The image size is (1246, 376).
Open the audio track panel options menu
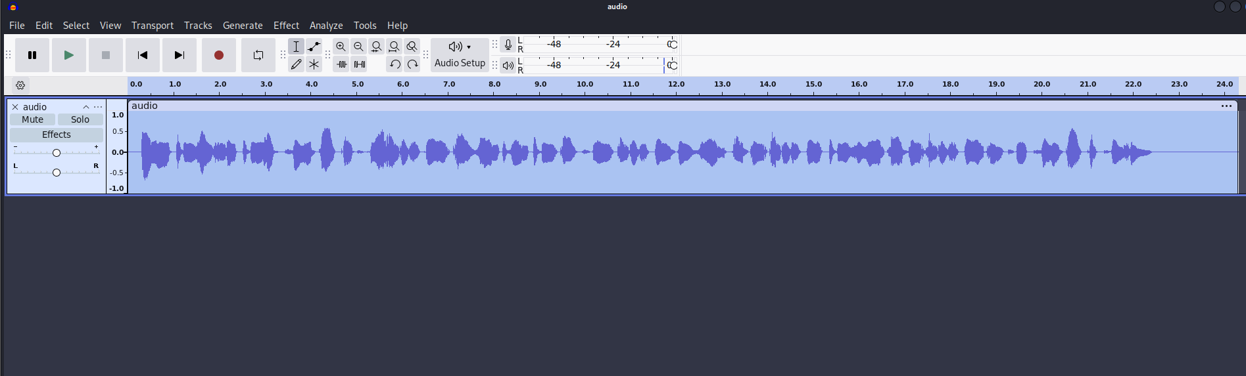[x=98, y=107]
